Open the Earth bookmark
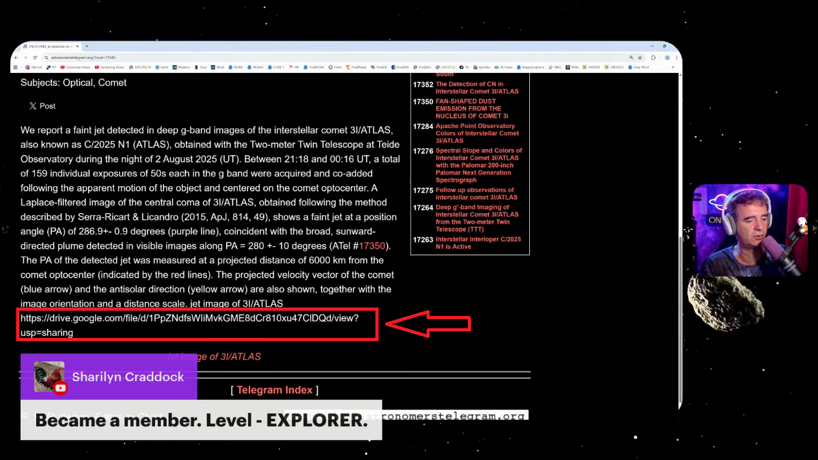 (162, 67)
